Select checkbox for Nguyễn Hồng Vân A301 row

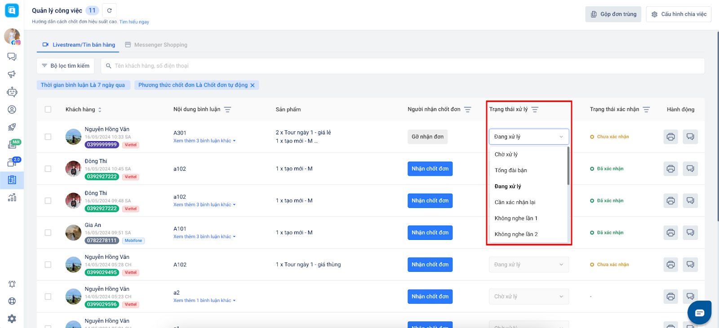pyautogui.click(x=48, y=137)
